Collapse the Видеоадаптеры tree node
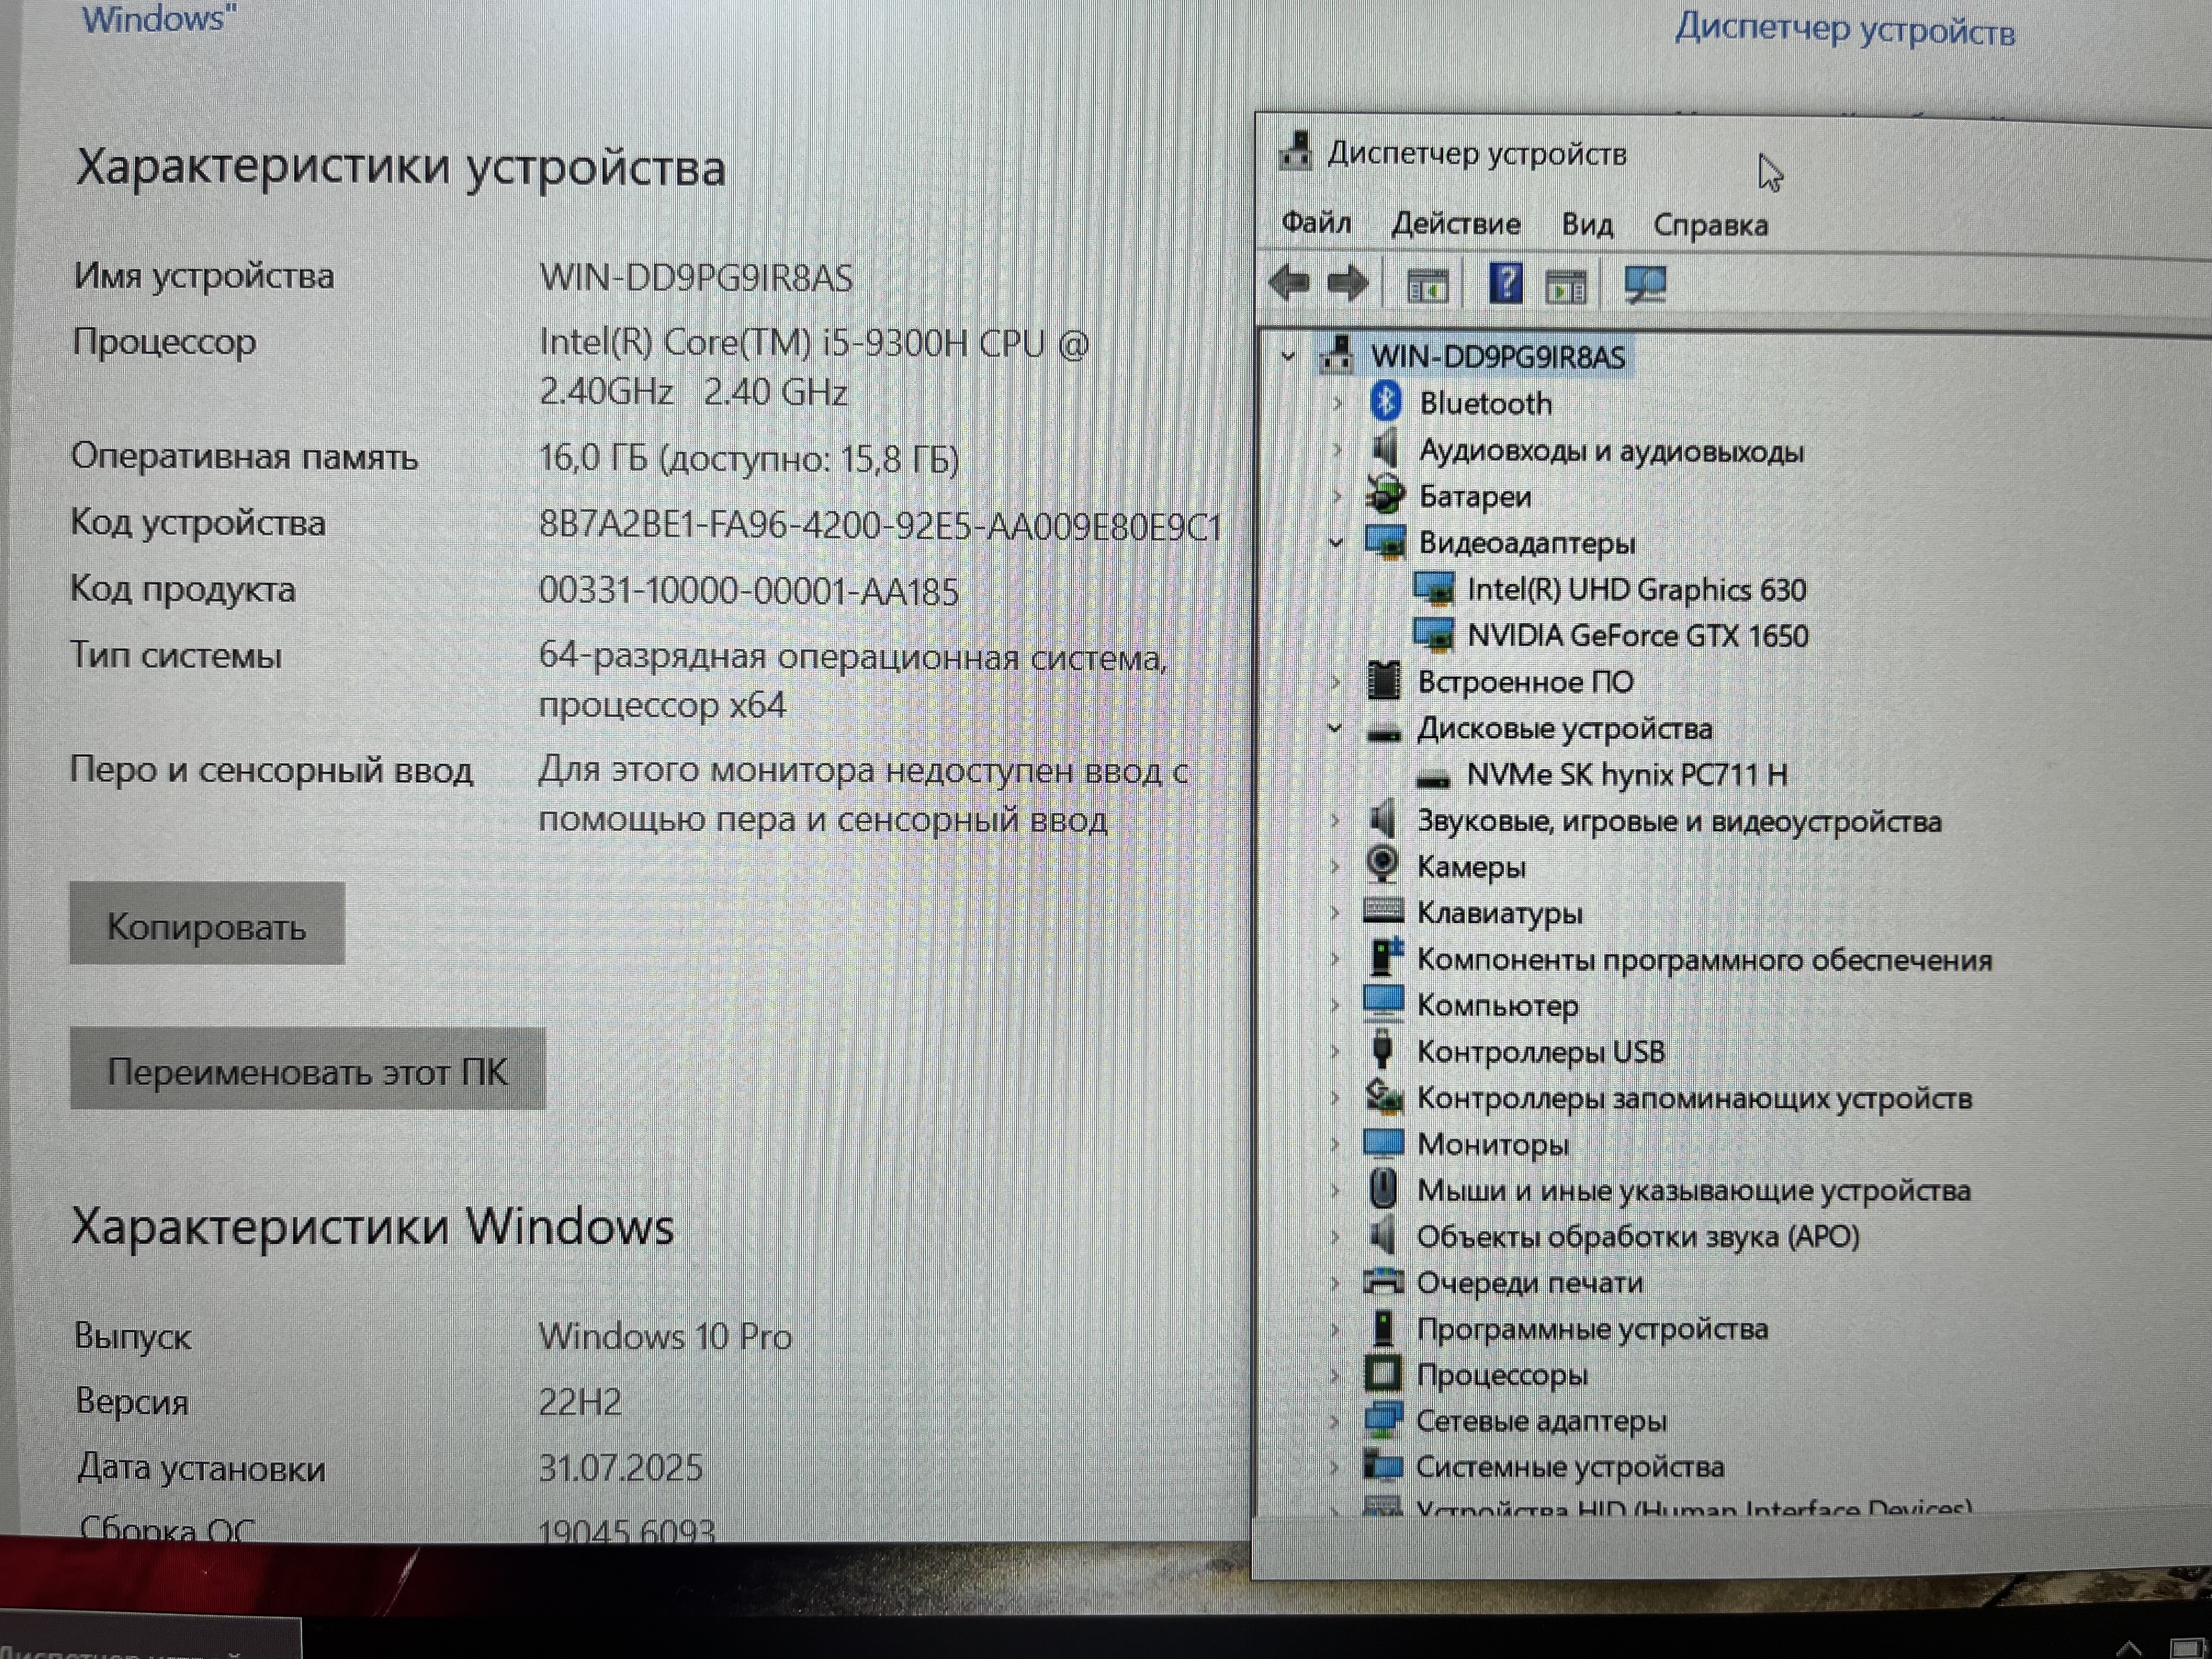The height and width of the screenshot is (1659, 2212). coord(1336,543)
